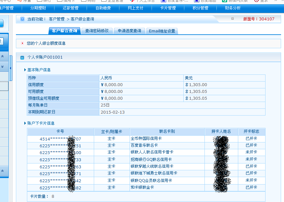
Task: Click the 您的个人综合额度信息 heading
Action: 46,43
